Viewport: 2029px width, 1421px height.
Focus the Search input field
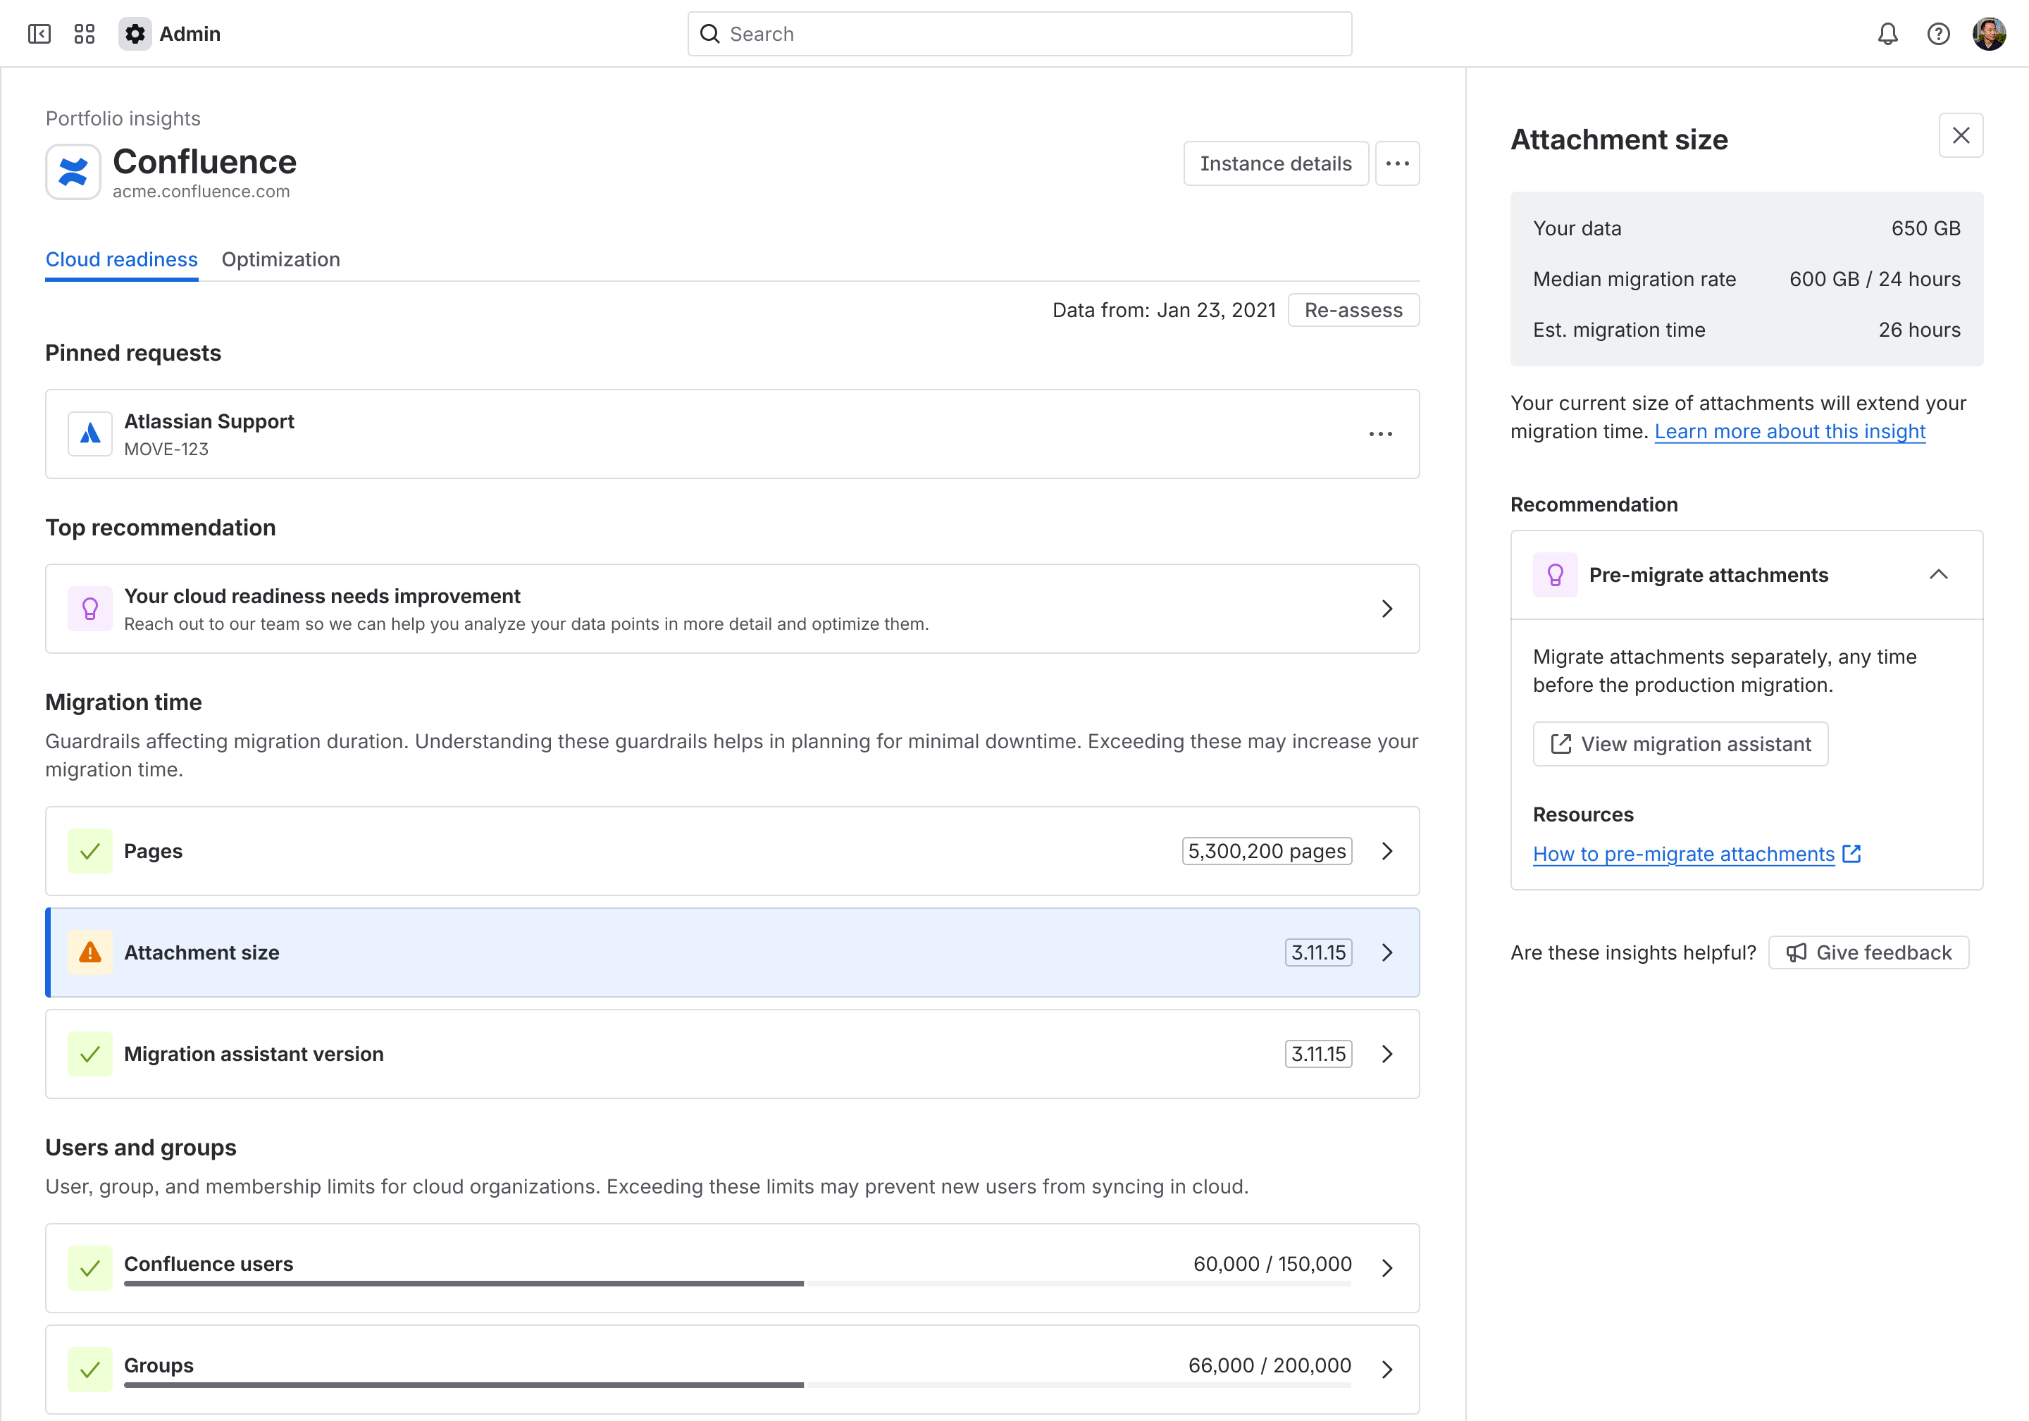(1020, 34)
